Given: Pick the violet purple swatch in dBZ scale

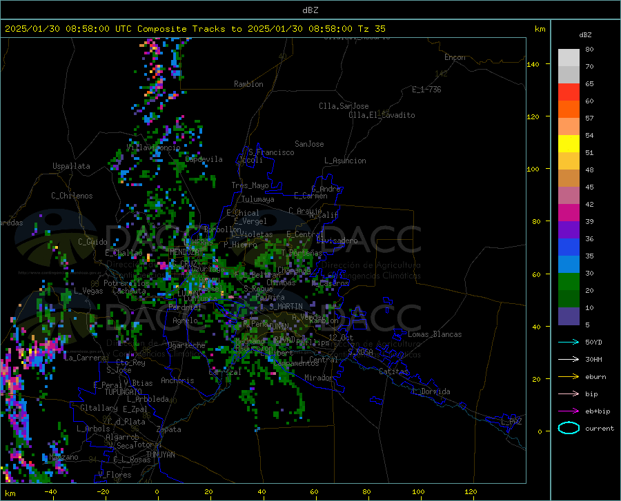Looking at the screenshot, I should pos(569,230).
